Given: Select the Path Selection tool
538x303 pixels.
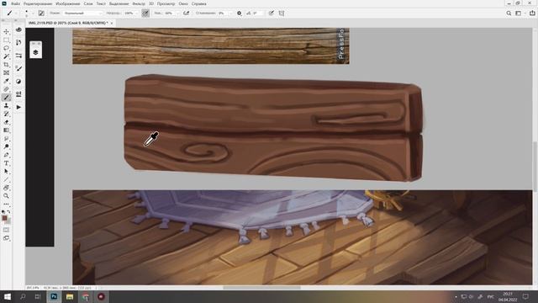Looking at the screenshot, I should click(x=6, y=172).
